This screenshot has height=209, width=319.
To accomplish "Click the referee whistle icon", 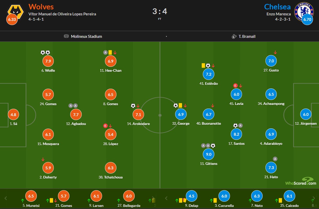I will point(234,36).
